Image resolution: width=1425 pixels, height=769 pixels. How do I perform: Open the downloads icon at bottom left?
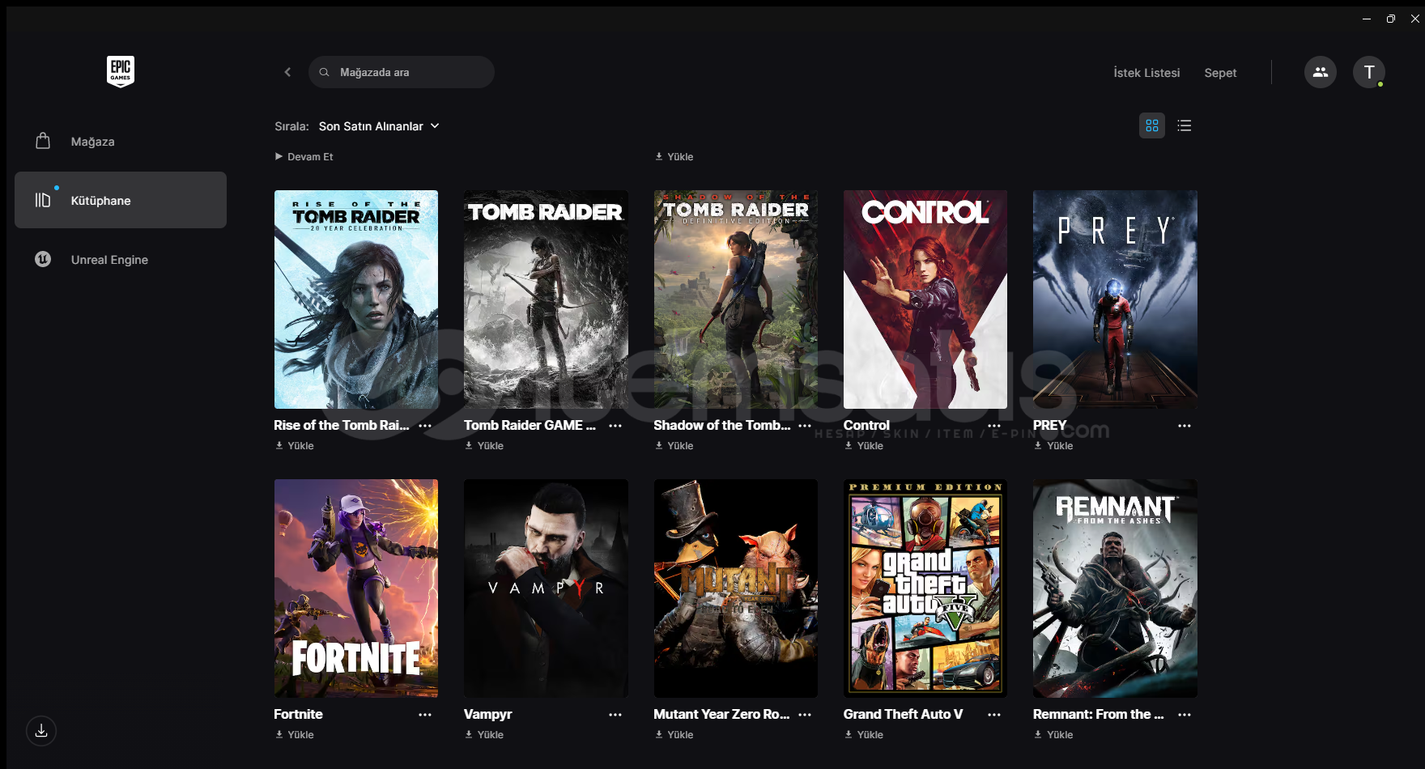[41, 731]
